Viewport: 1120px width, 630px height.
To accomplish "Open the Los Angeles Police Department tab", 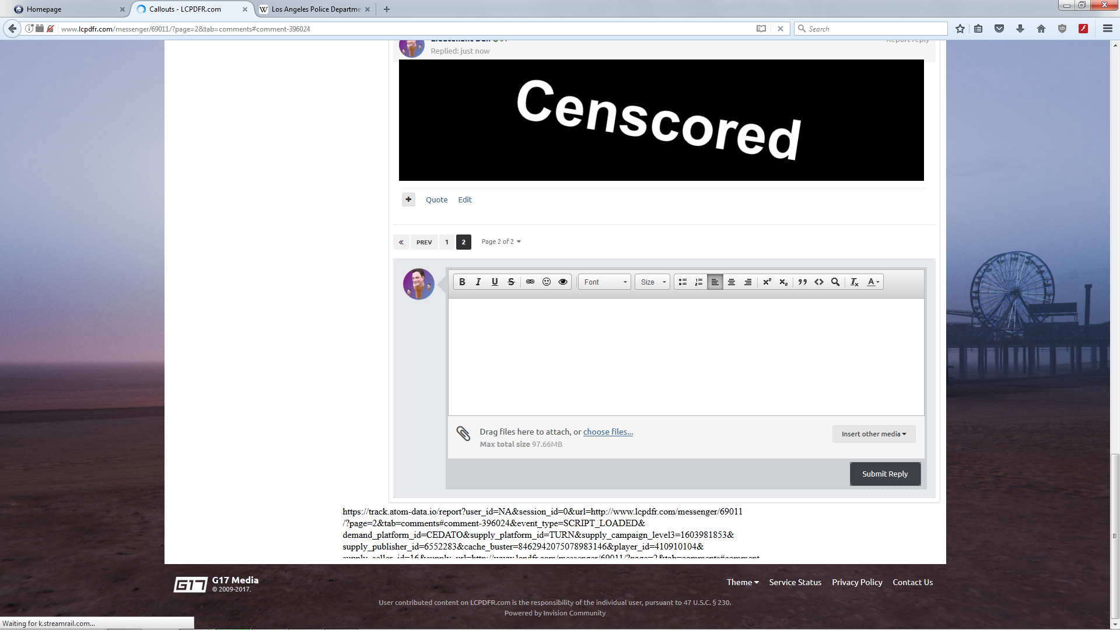I will pos(315,9).
